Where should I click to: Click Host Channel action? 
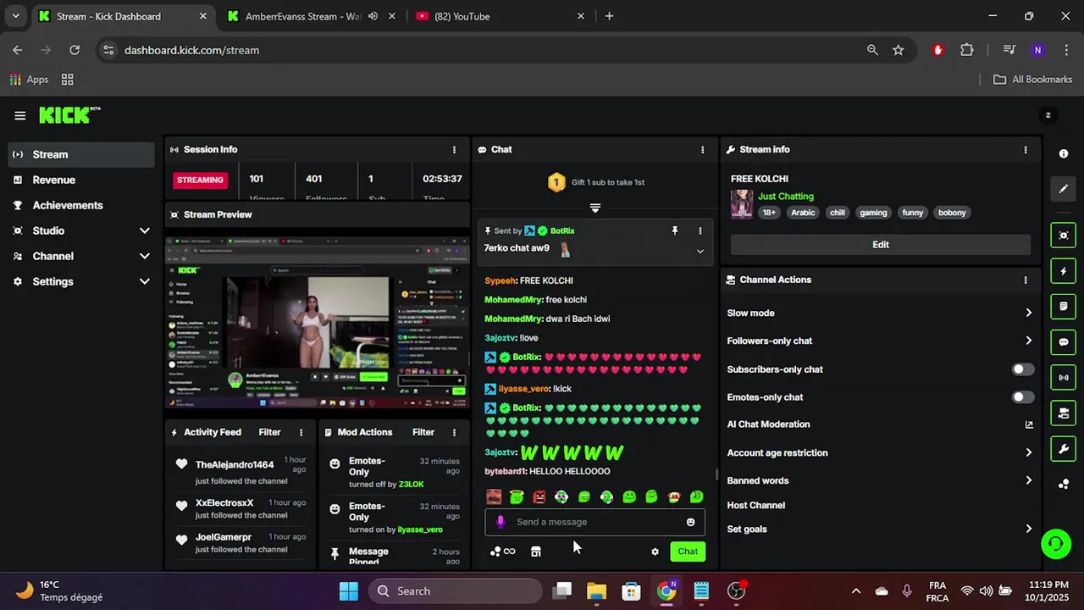(x=755, y=505)
